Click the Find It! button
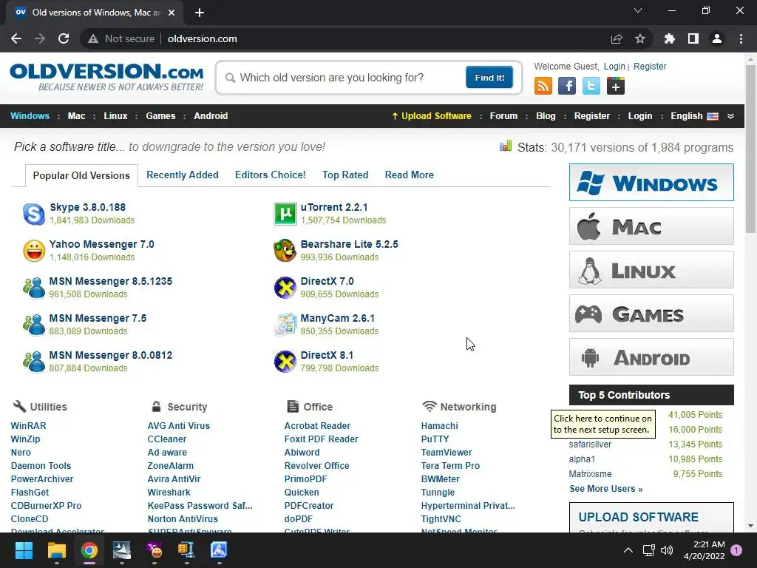 click(489, 77)
